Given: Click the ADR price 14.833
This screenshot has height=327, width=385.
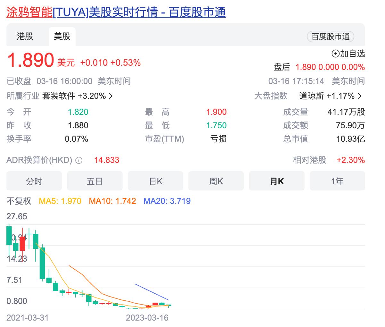Looking at the screenshot, I should pos(107,160).
